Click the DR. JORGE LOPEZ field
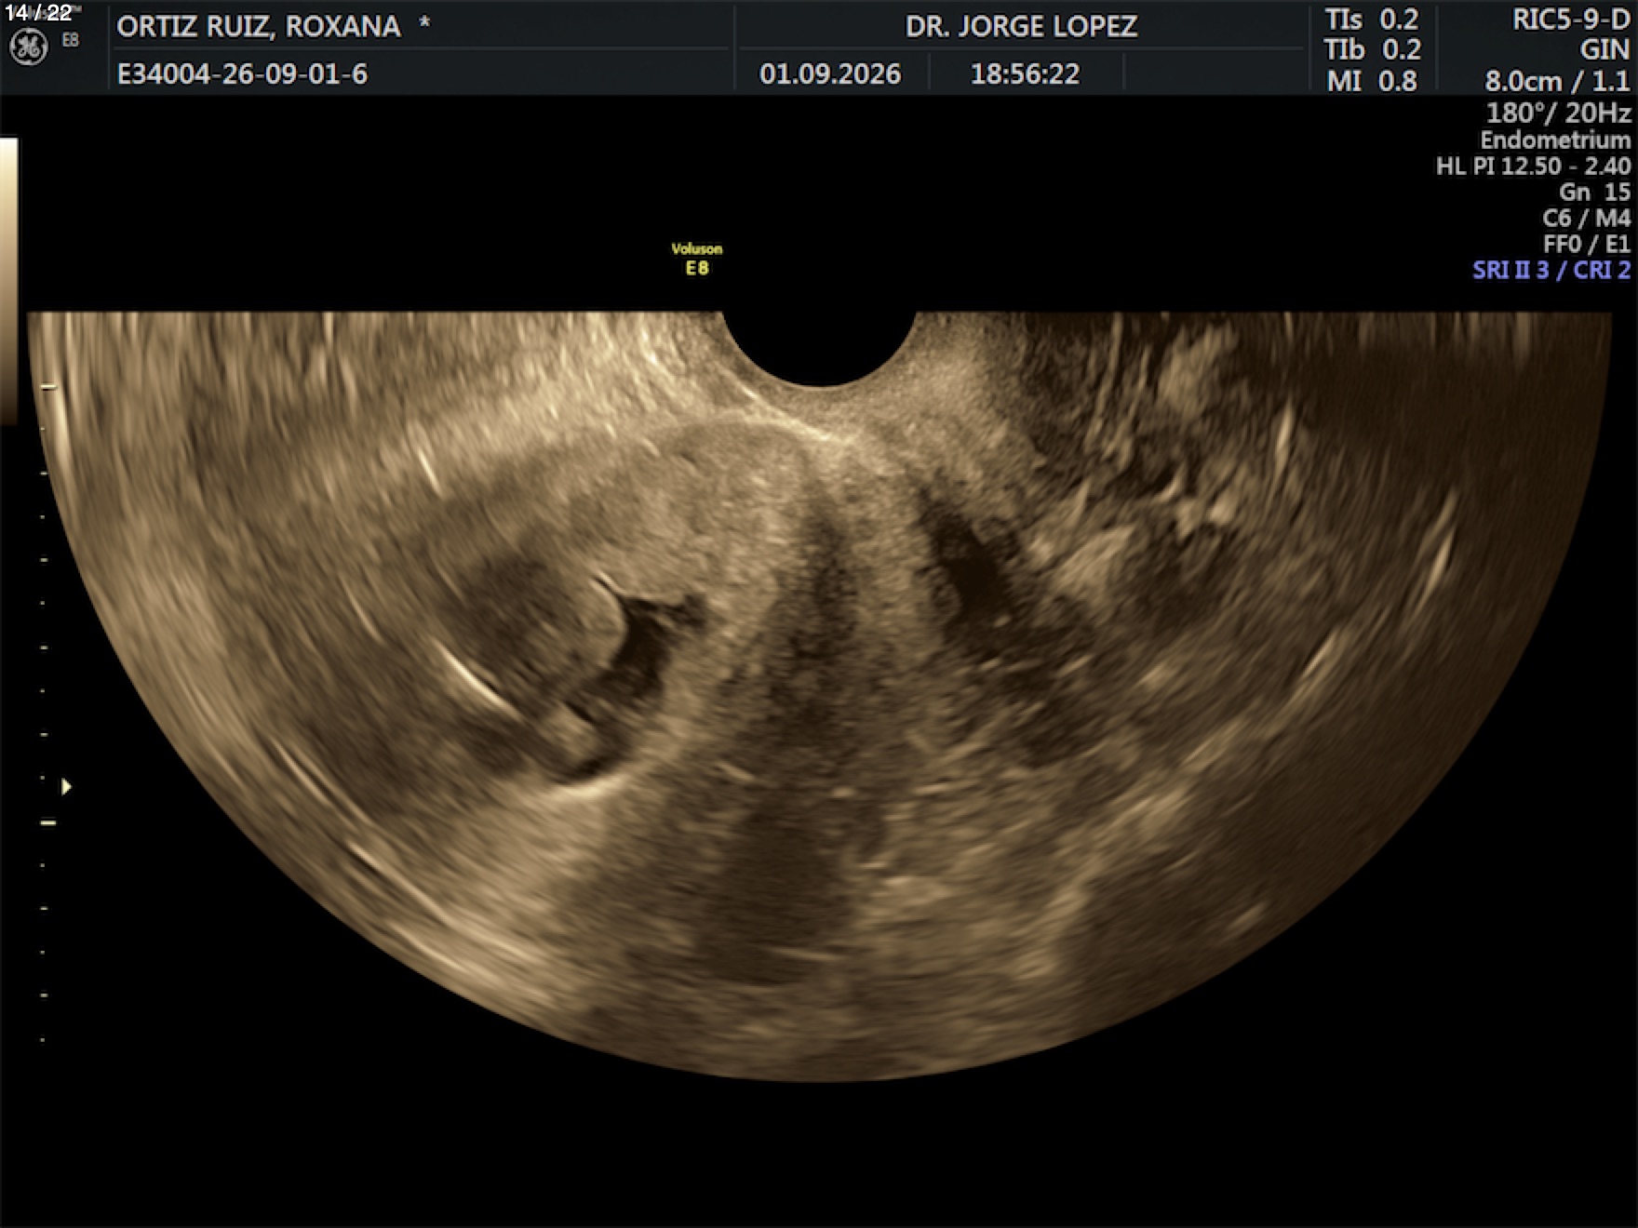This screenshot has height=1228, width=1638. click(x=1021, y=26)
